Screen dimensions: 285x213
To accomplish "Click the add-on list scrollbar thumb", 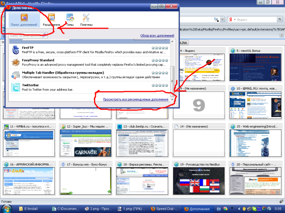I will (172, 81).
